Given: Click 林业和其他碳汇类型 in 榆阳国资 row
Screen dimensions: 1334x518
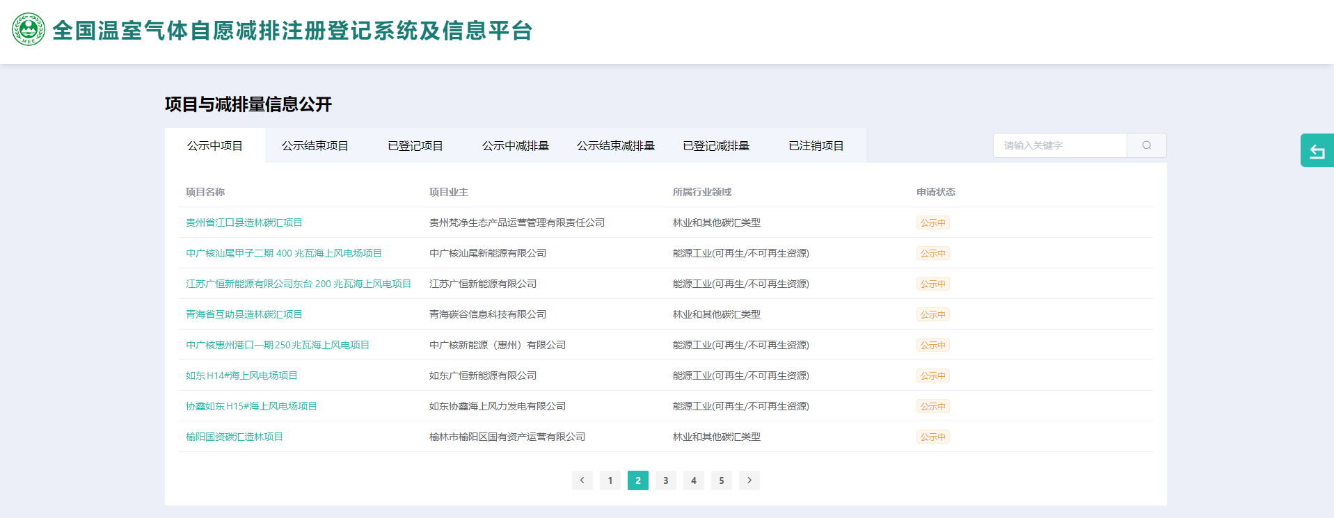Looking at the screenshot, I should click(x=717, y=437).
